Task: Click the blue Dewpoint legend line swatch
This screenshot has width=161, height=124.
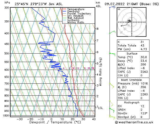Action: click(65, 11)
